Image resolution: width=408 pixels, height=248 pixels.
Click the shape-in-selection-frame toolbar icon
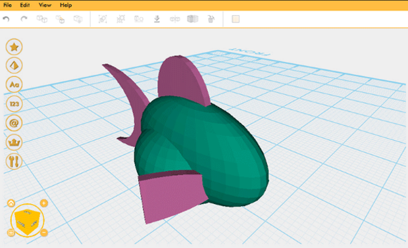click(x=103, y=19)
